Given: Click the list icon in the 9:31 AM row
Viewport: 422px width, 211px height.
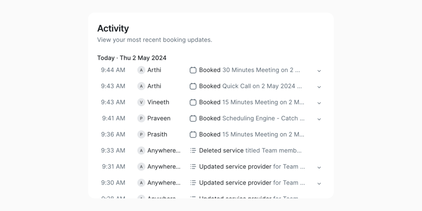Looking at the screenshot, I should pos(193,167).
